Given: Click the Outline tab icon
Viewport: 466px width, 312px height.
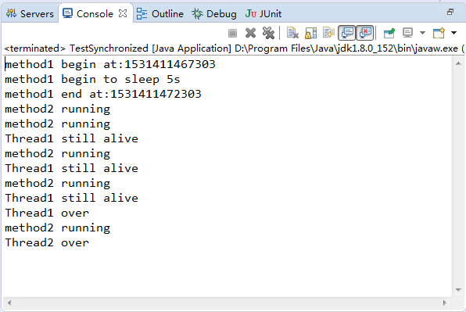Looking at the screenshot, I should tap(142, 13).
